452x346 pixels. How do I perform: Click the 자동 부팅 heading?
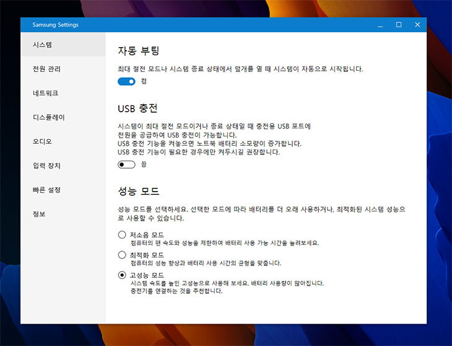click(x=139, y=51)
